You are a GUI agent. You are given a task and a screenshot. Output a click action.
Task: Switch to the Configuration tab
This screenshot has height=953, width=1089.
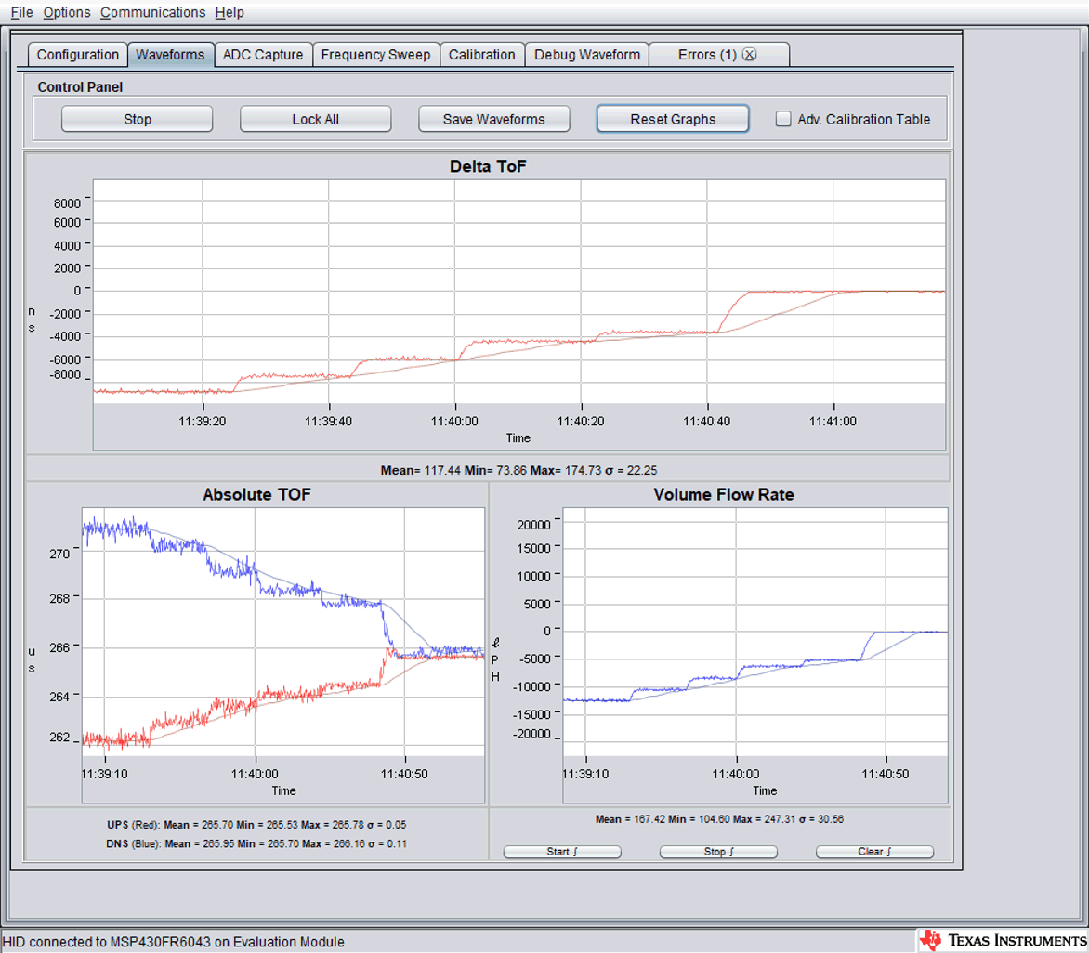[x=78, y=55]
